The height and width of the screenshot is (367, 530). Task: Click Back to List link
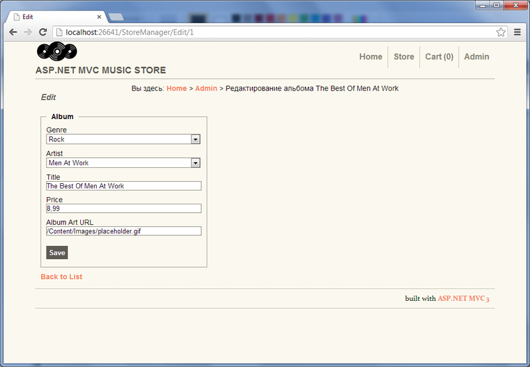61,276
